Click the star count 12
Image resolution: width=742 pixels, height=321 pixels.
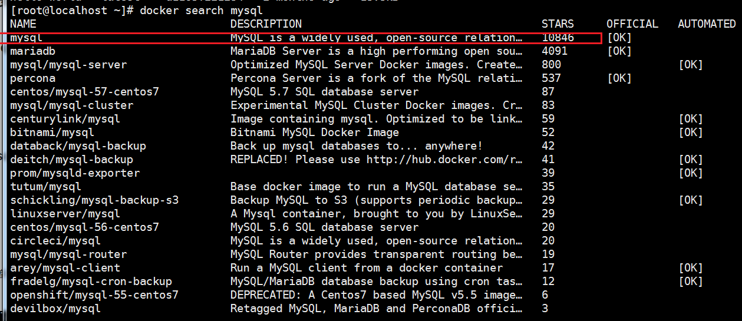548,282
